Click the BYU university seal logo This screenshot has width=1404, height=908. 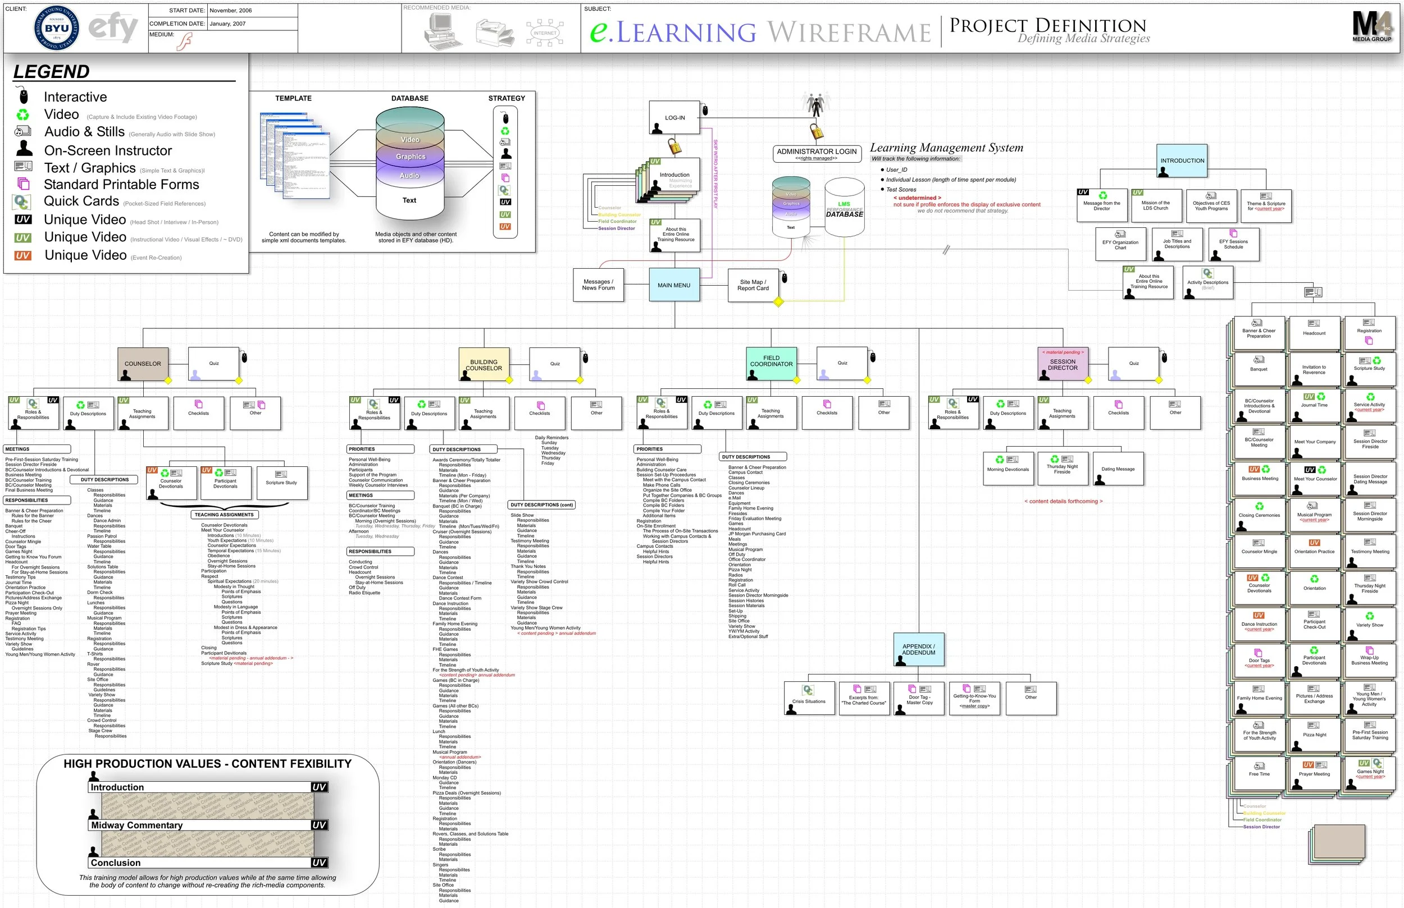57,27
